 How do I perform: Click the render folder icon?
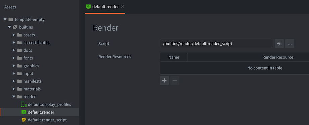click(19, 97)
